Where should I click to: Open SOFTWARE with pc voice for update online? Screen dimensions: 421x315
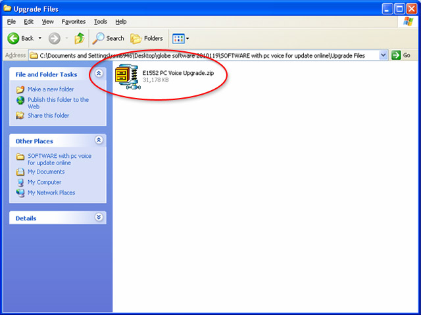59,159
